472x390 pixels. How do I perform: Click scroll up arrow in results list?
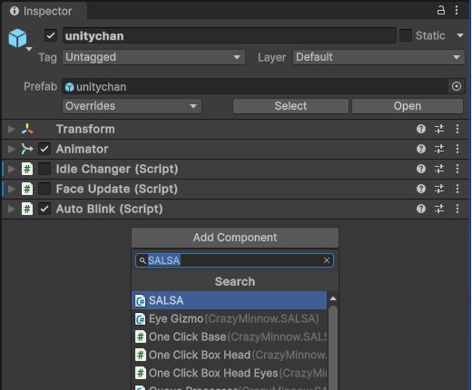tap(333, 298)
